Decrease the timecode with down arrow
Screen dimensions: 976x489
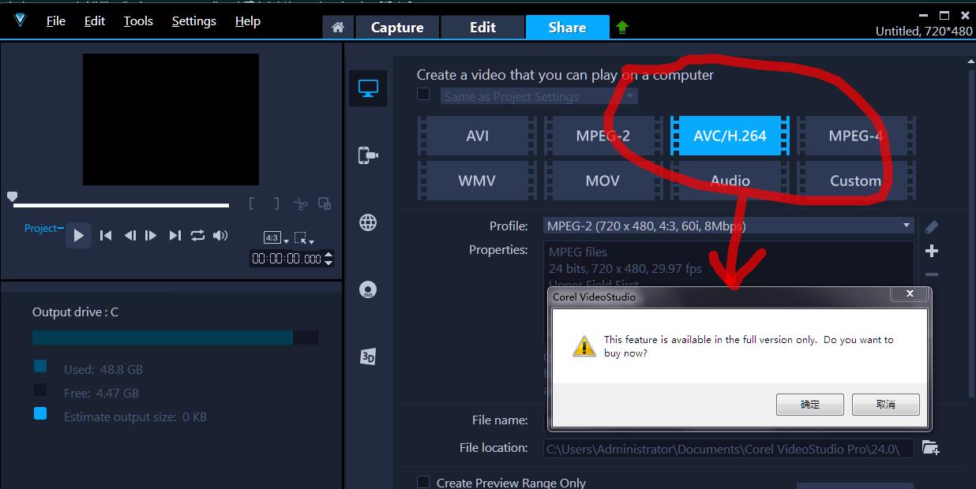click(328, 262)
